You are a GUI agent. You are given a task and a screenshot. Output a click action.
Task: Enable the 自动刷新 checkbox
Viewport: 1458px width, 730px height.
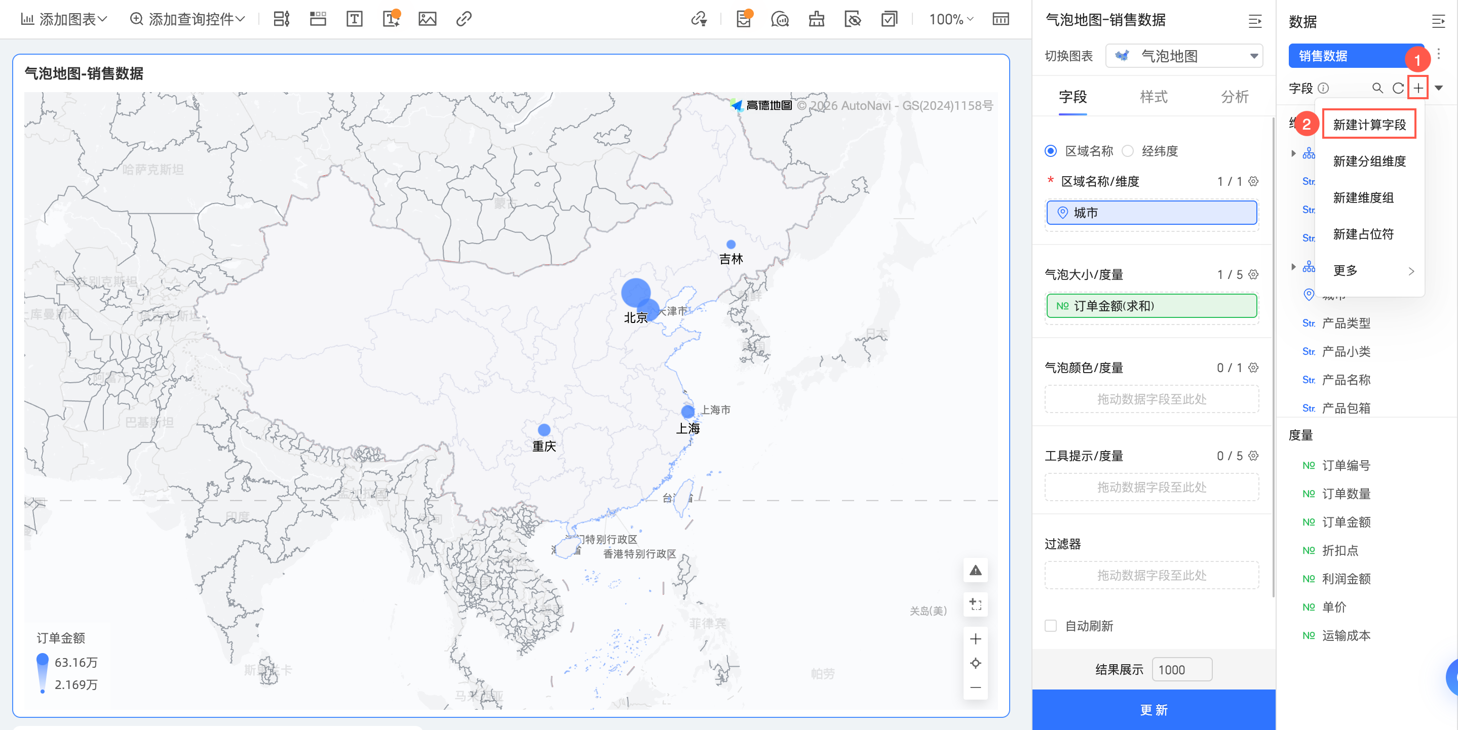pyautogui.click(x=1051, y=626)
